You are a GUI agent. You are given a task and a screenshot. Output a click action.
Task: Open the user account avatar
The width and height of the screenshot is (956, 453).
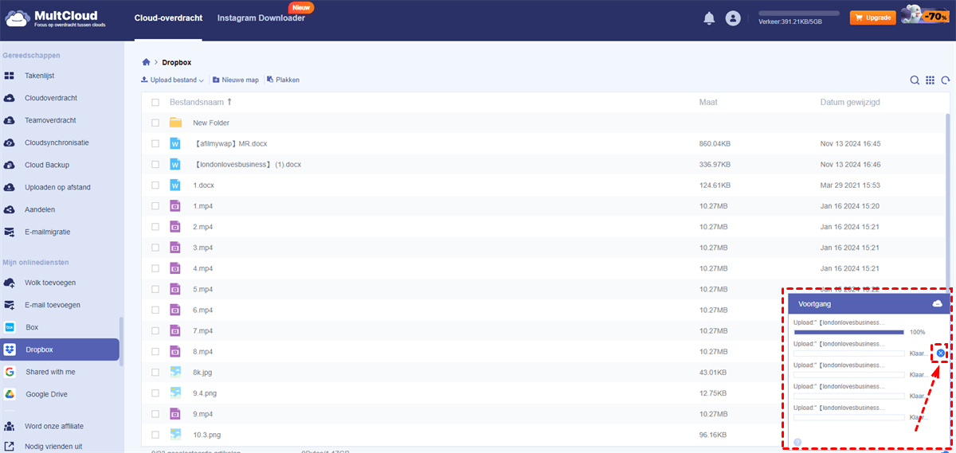pos(733,18)
